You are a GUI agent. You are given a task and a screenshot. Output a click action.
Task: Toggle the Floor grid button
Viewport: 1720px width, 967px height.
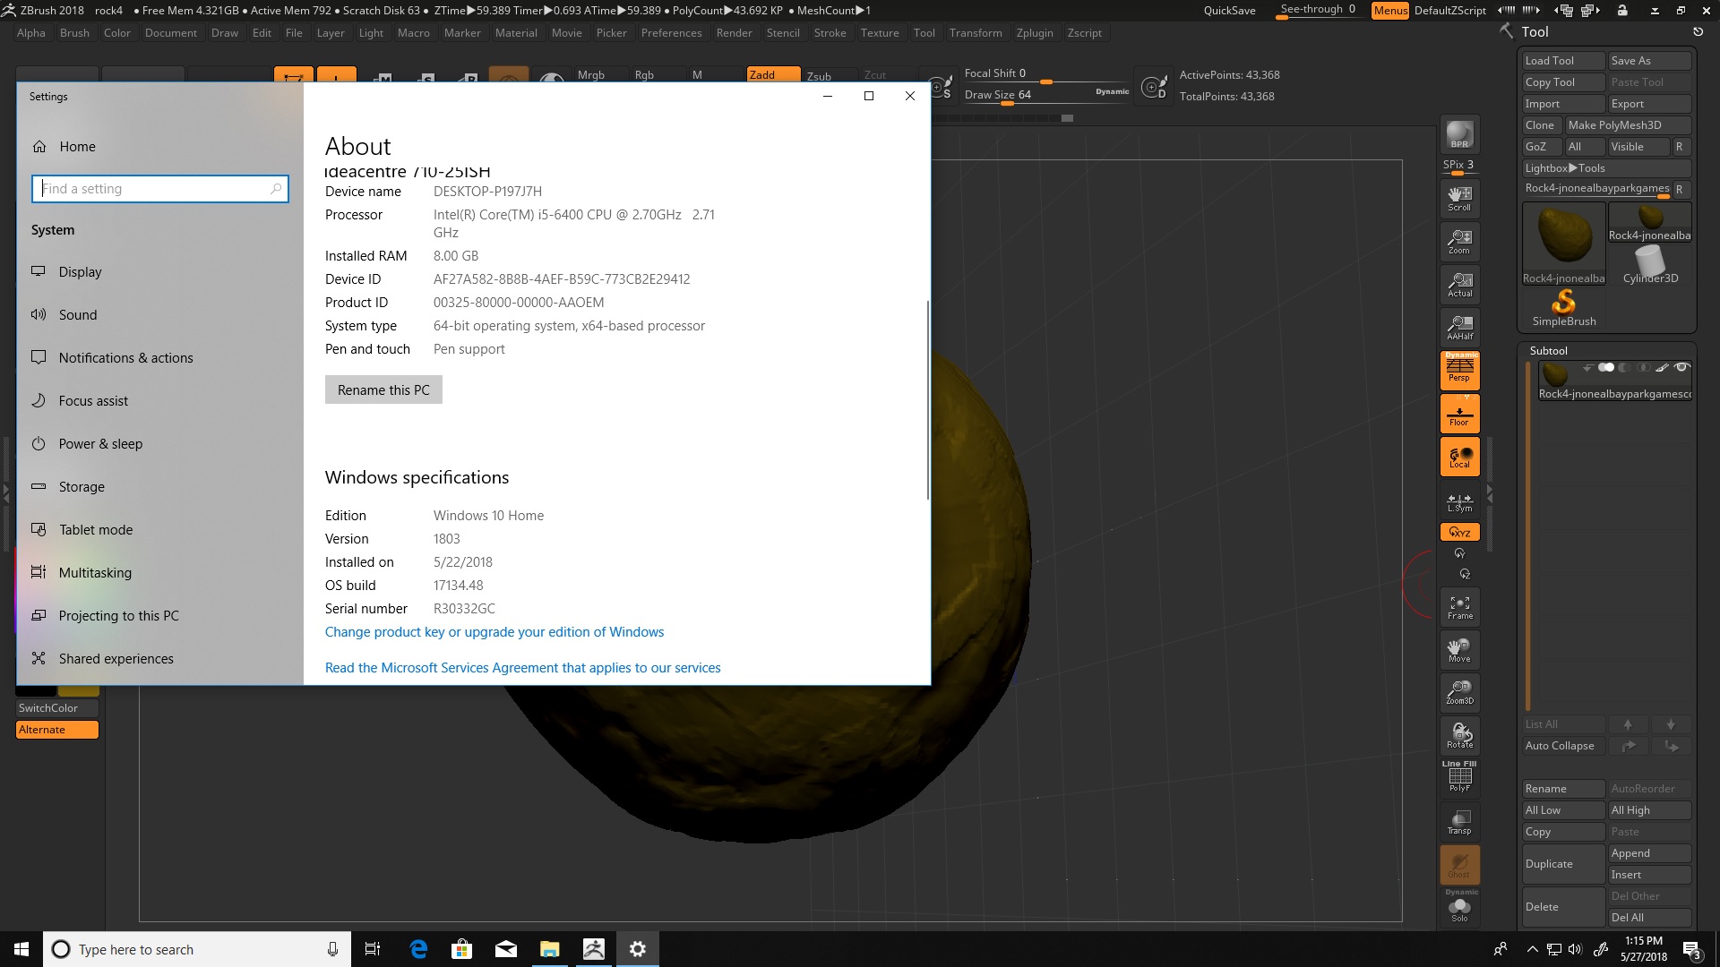pyautogui.click(x=1459, y=414)
